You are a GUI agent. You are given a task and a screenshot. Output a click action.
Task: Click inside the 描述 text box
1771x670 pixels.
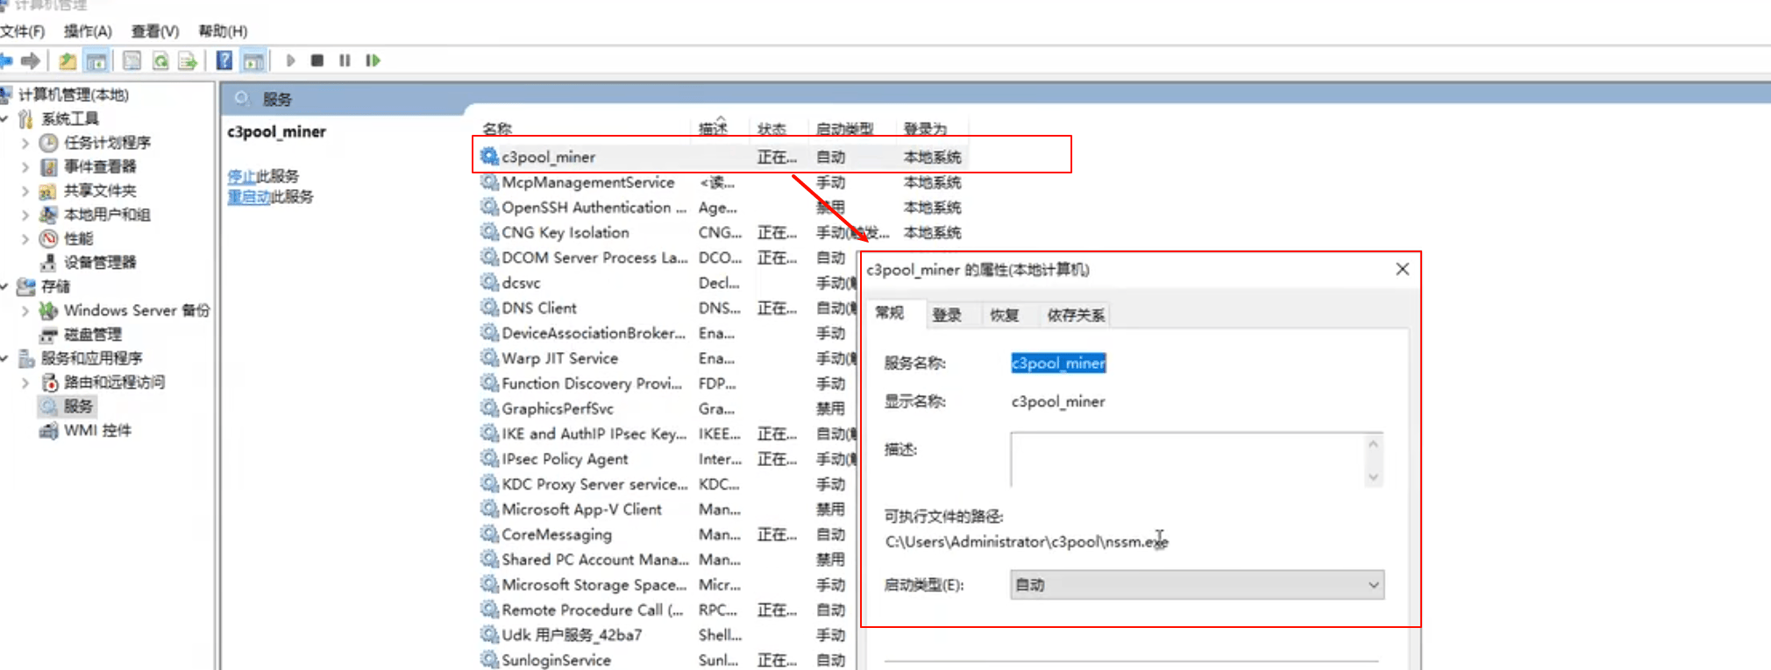(1187, 459)
